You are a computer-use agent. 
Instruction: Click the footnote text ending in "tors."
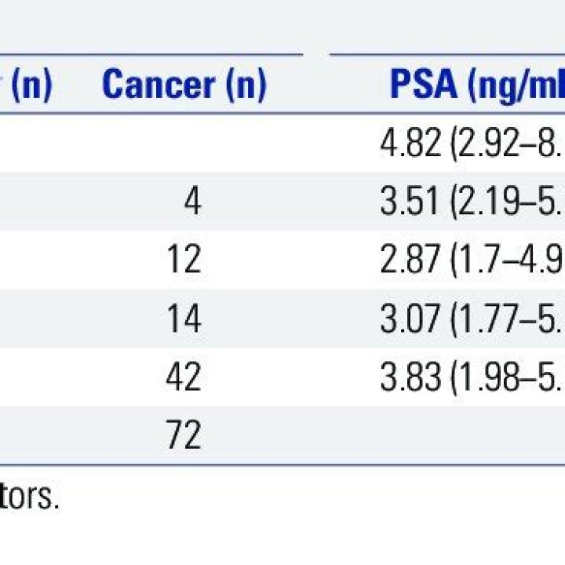point(29,498)
